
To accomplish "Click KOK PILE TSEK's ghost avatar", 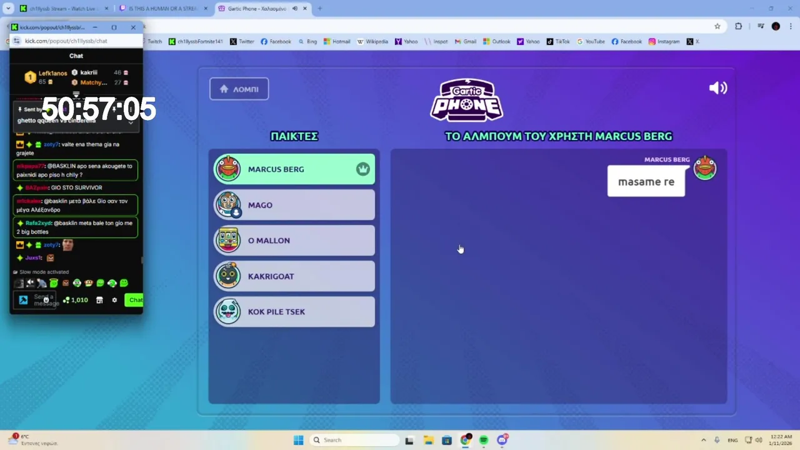I will 228,311.
